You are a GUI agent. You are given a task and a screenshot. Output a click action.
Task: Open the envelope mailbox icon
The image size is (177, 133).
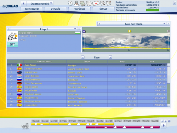pos(96,3)
